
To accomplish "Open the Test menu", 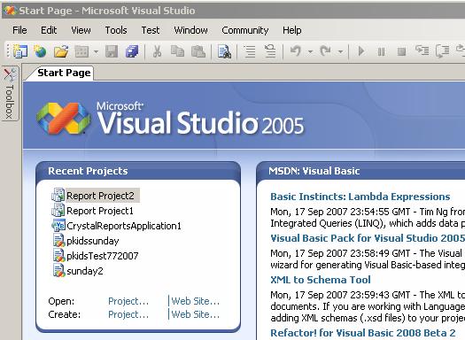I will point(151,30).
